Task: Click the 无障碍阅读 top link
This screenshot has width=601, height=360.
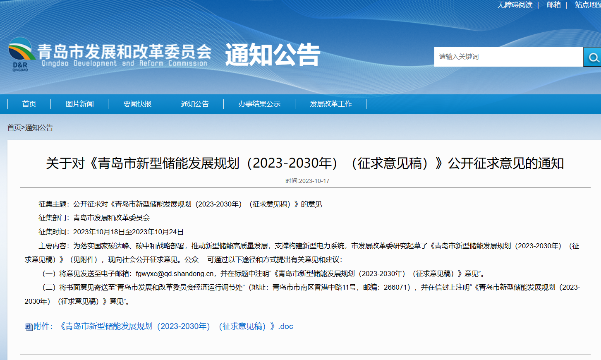Action: coord(515,5)
